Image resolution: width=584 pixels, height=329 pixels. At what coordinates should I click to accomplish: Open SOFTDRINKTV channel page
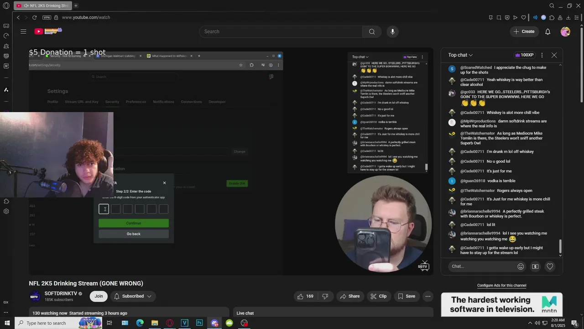pos(61,293)
